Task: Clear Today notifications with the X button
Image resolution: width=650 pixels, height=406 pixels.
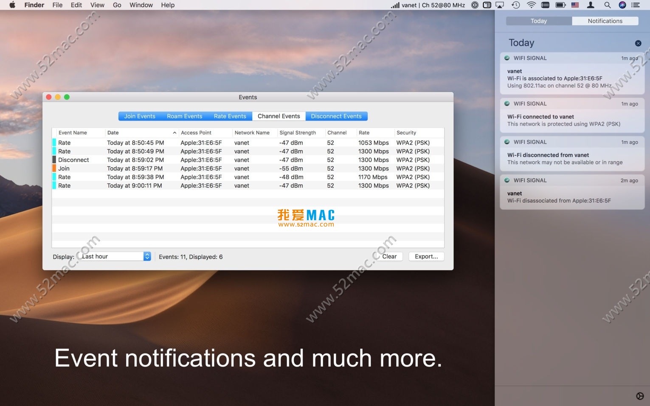Action: coord(638,43)
